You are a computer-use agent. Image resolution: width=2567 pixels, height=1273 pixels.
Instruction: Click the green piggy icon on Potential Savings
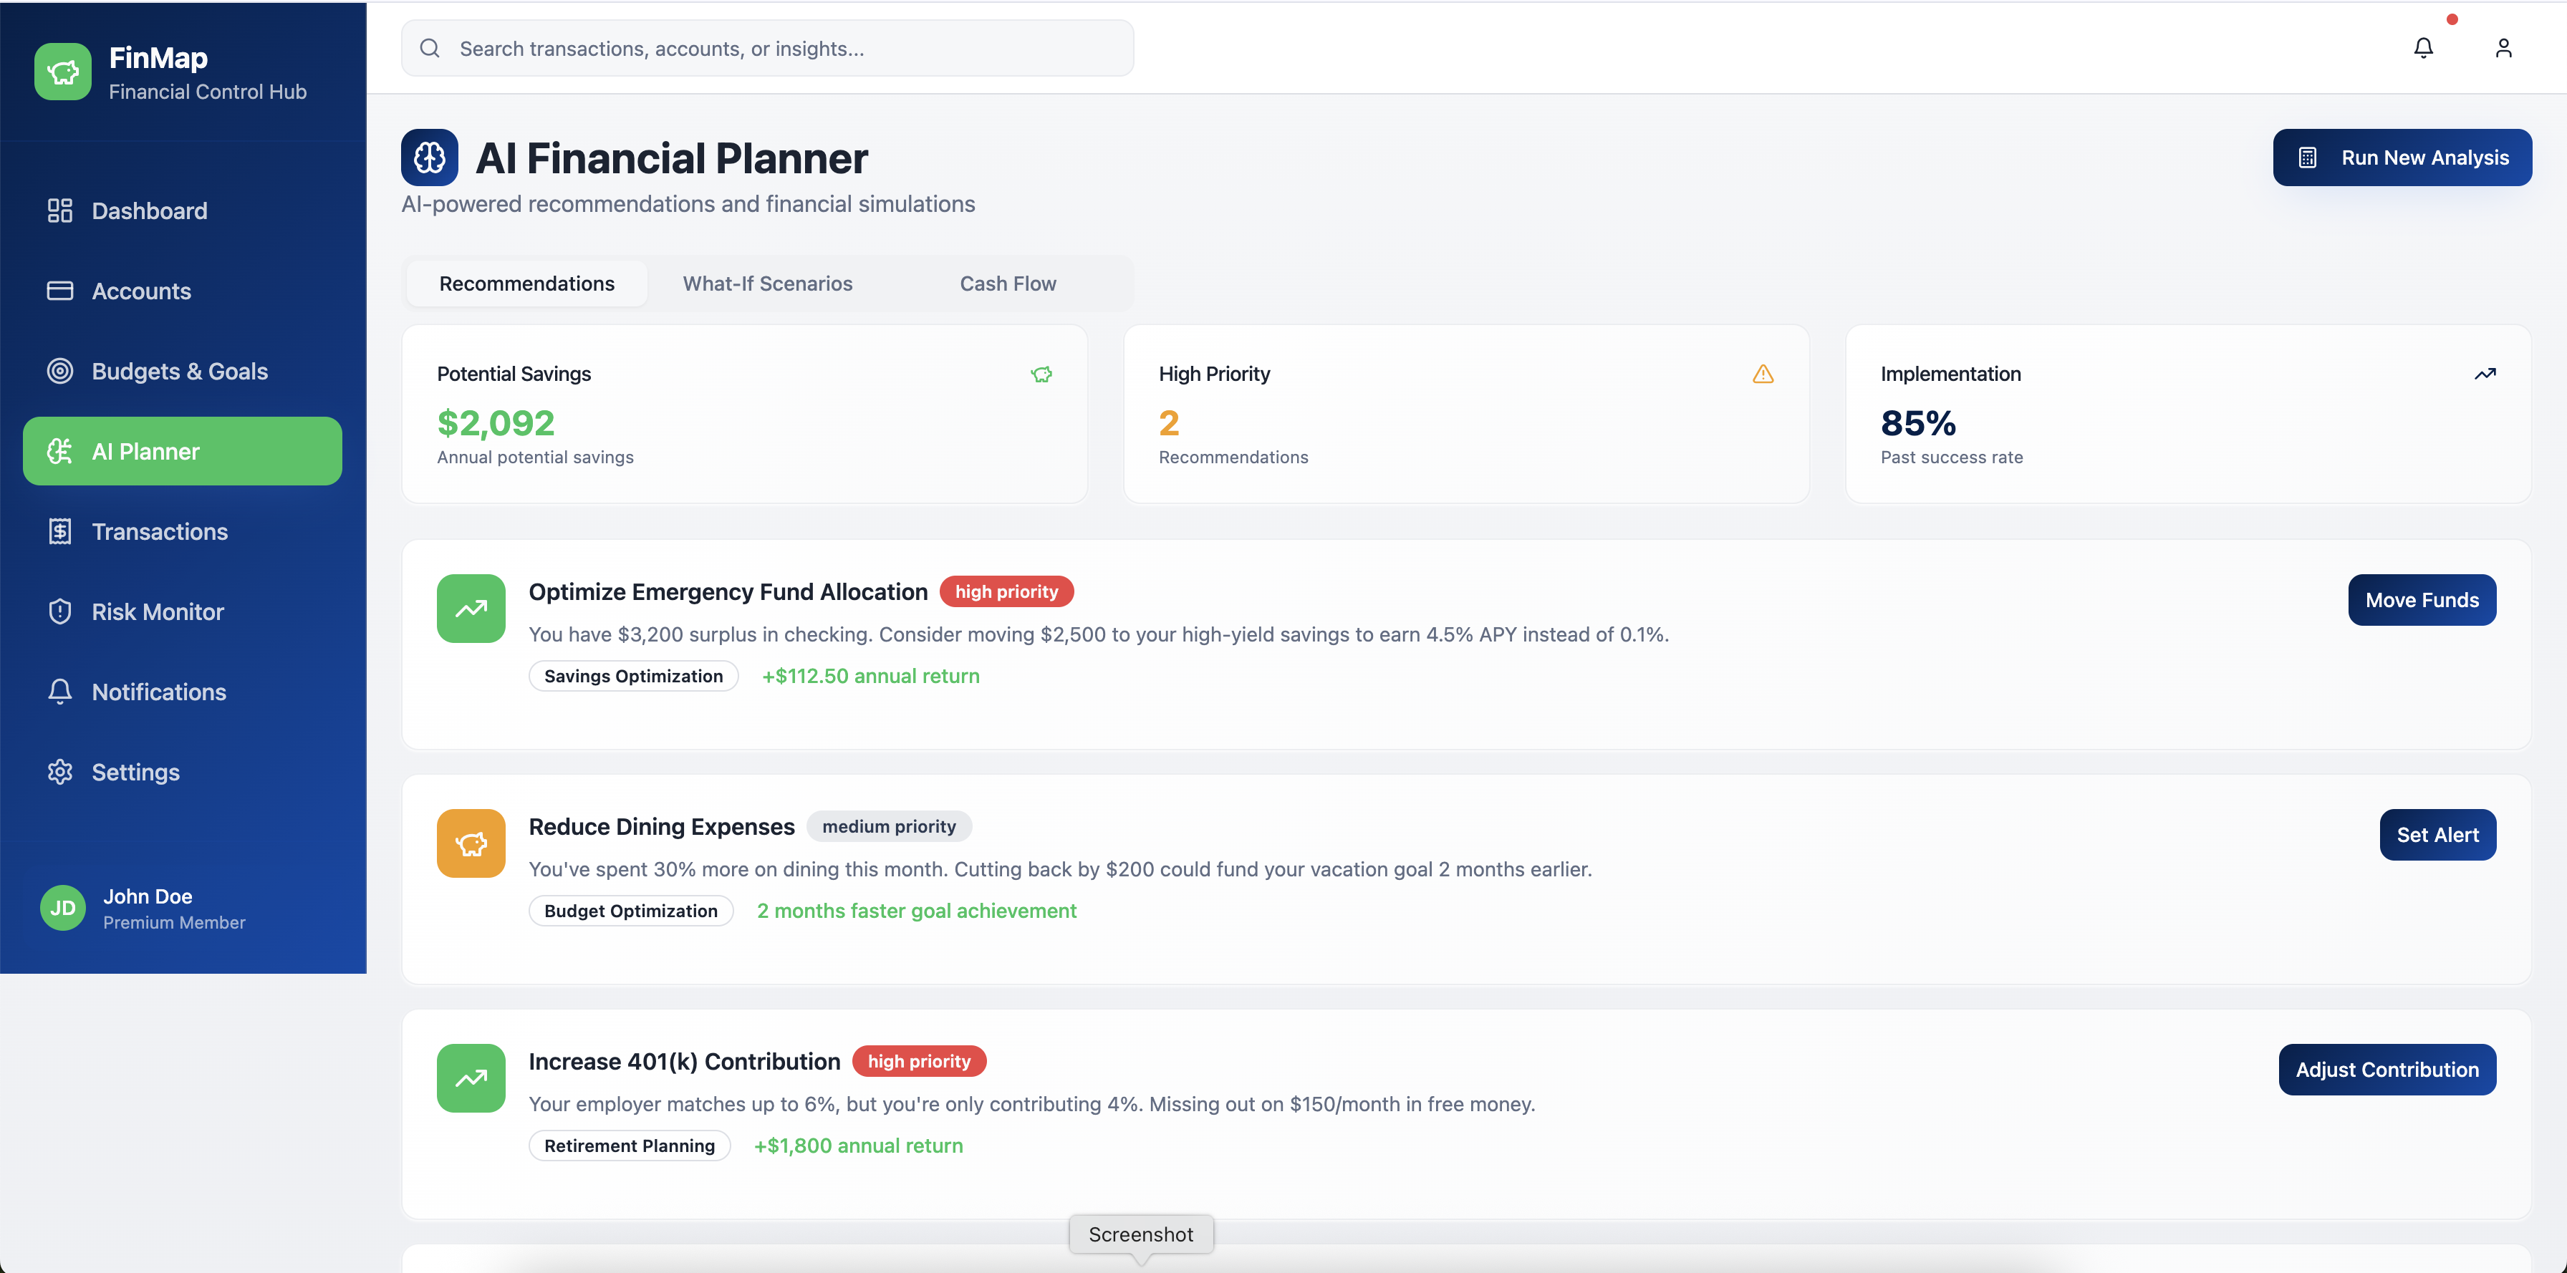[x=1041, y=374]
